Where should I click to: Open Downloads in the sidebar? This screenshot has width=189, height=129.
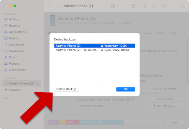[14, 51]
